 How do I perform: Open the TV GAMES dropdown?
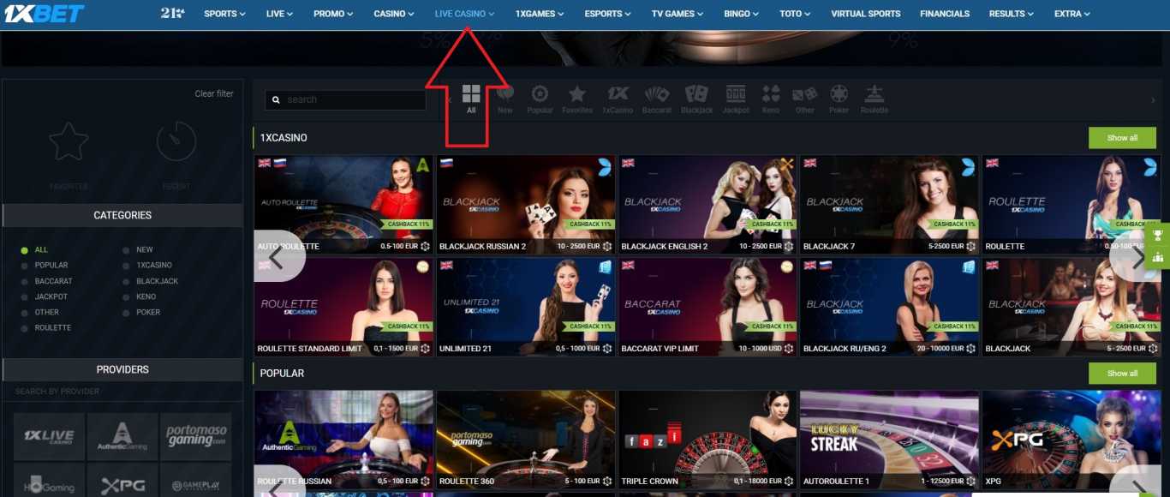coord(678,14)
